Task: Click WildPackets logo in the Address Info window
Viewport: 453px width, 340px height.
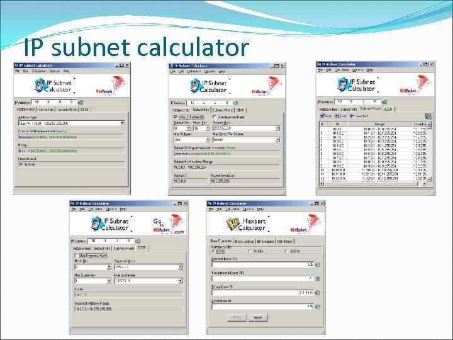Action: click(111, 86)
